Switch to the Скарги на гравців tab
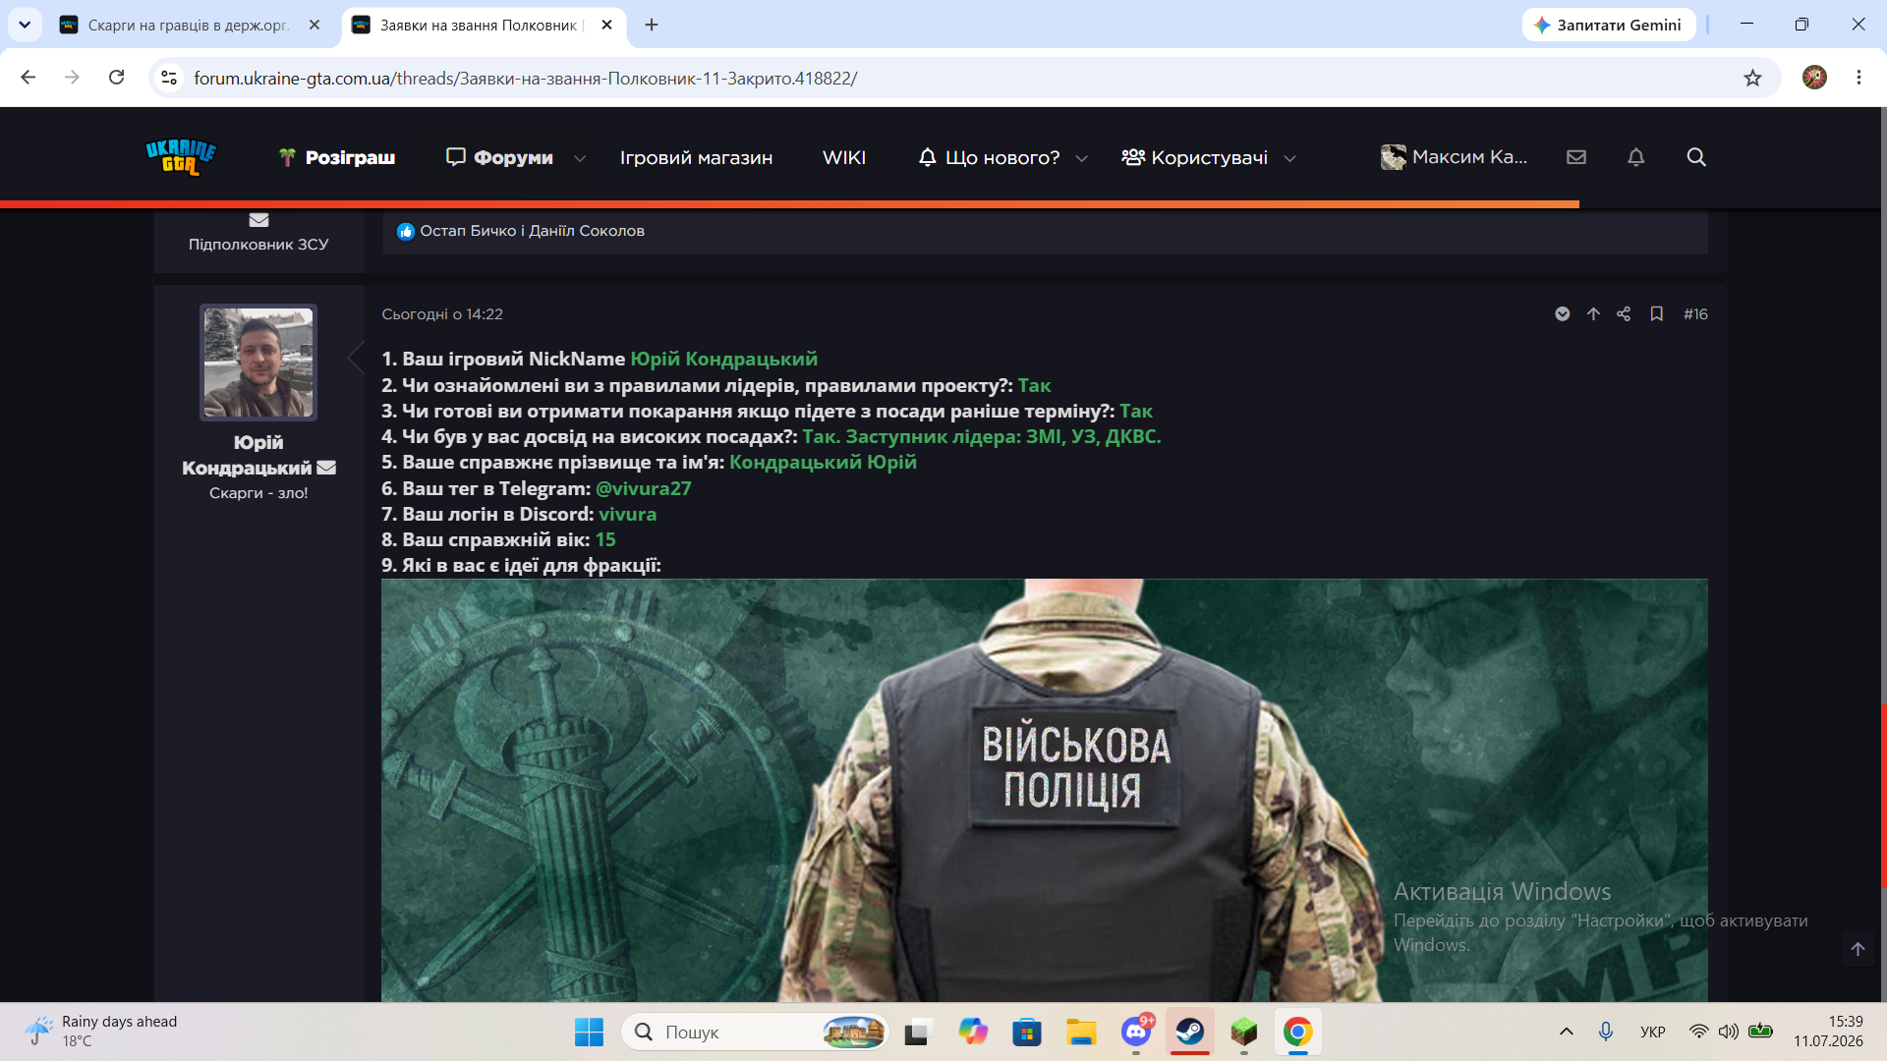This screenshot has height=1061, width=1887. point(189,26)
